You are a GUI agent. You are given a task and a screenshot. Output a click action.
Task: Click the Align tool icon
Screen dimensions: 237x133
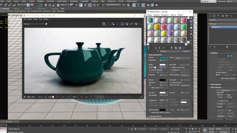tap(128, 5)
